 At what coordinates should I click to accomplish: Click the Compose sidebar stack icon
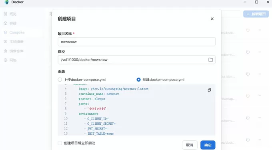pos(6,32)
